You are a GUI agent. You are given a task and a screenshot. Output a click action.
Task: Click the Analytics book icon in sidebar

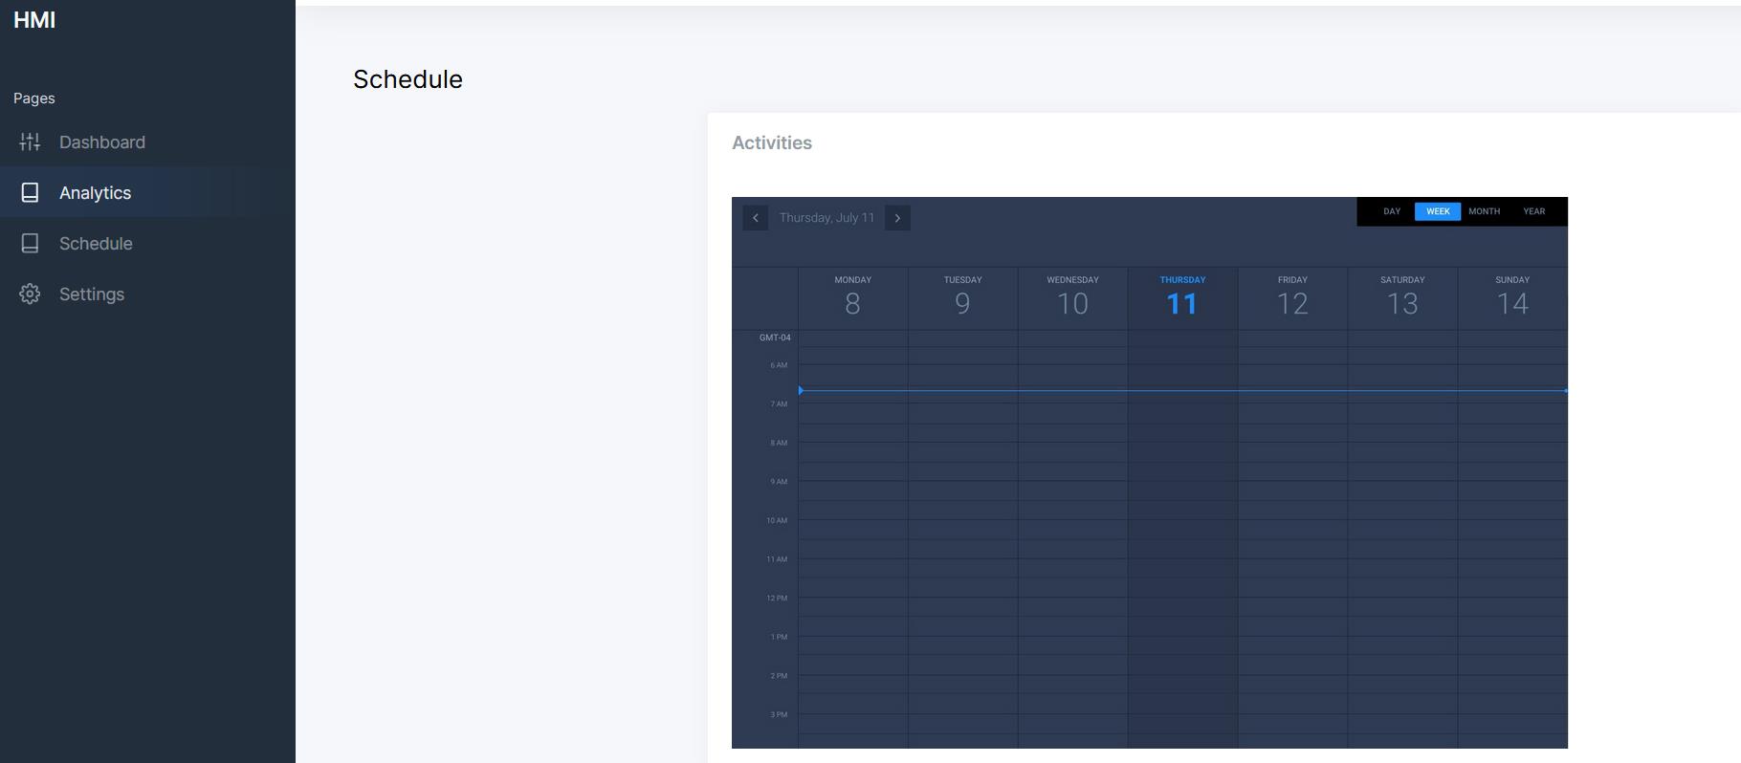click(x=30, y=193)
